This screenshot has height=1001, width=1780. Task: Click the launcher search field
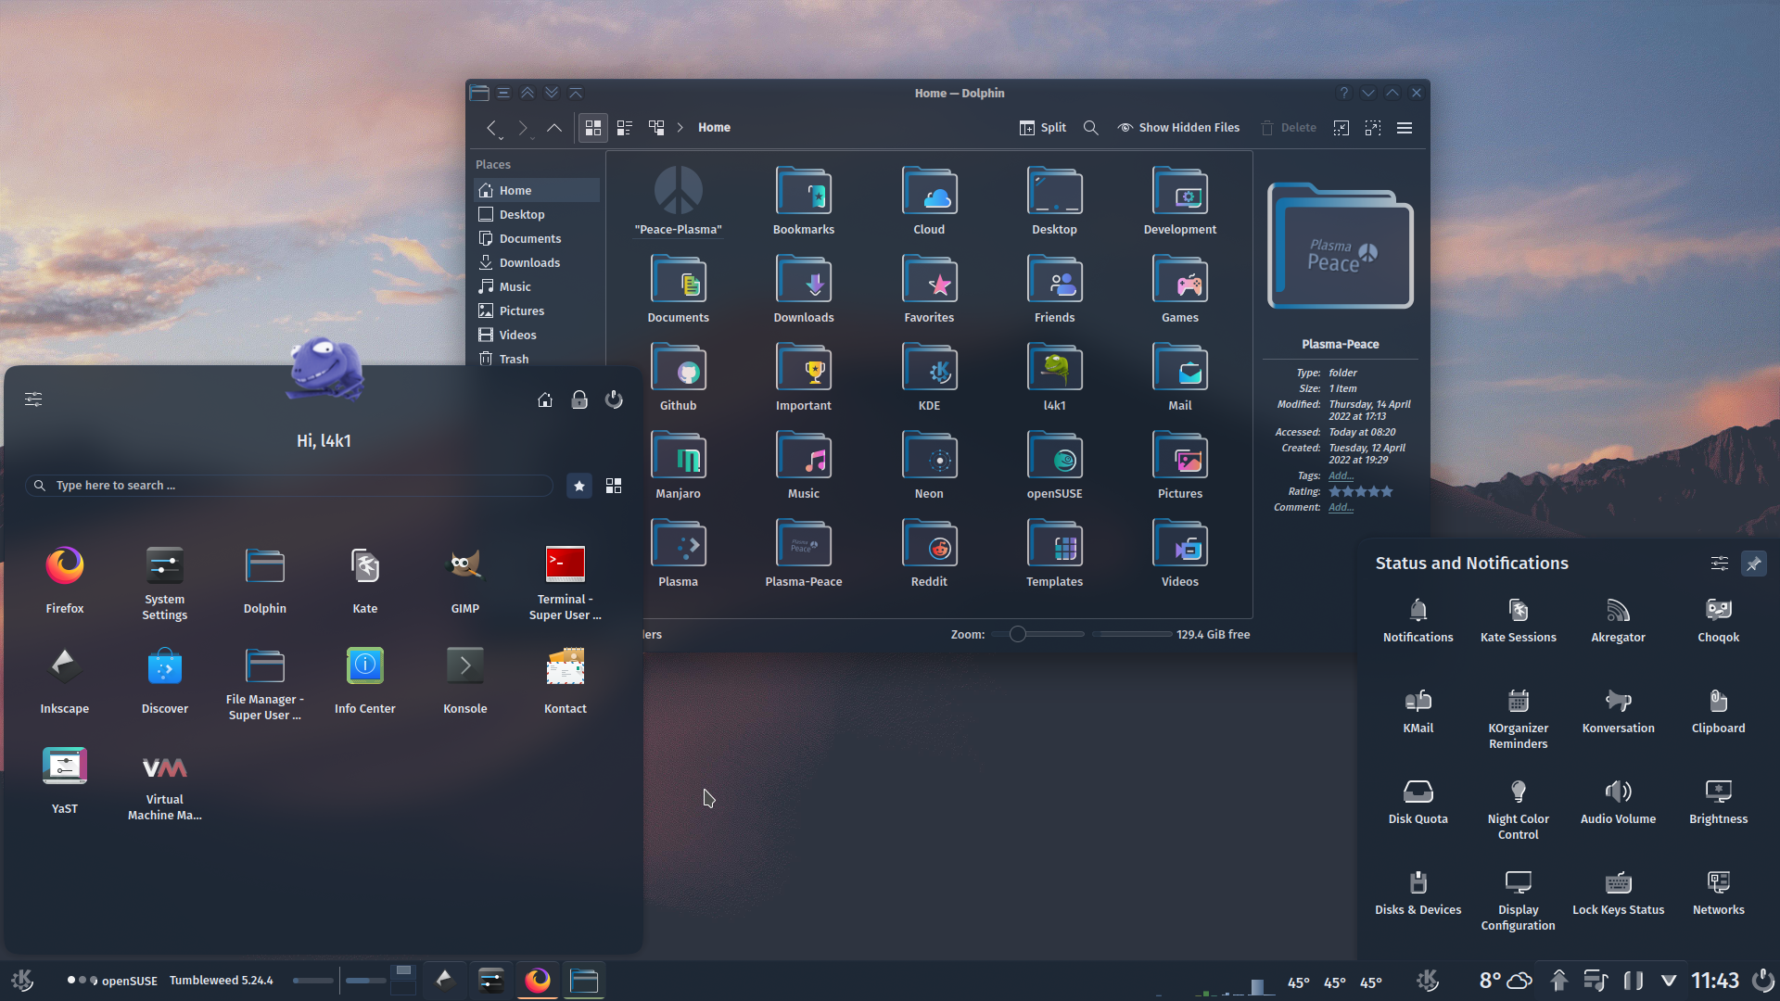click(289, 486)
